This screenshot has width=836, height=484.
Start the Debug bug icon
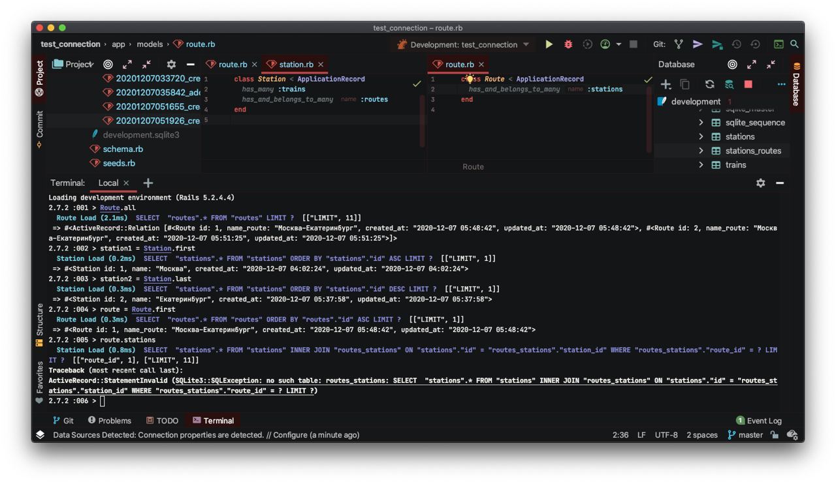click(x=568, y=44)
